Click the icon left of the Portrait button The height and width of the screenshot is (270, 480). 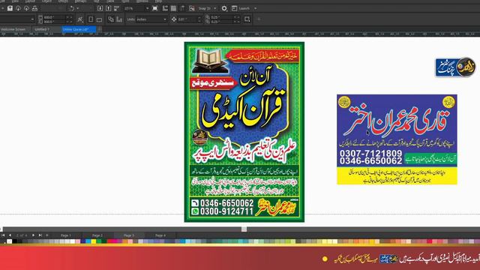pyautogui.click(x=80, y=19)
